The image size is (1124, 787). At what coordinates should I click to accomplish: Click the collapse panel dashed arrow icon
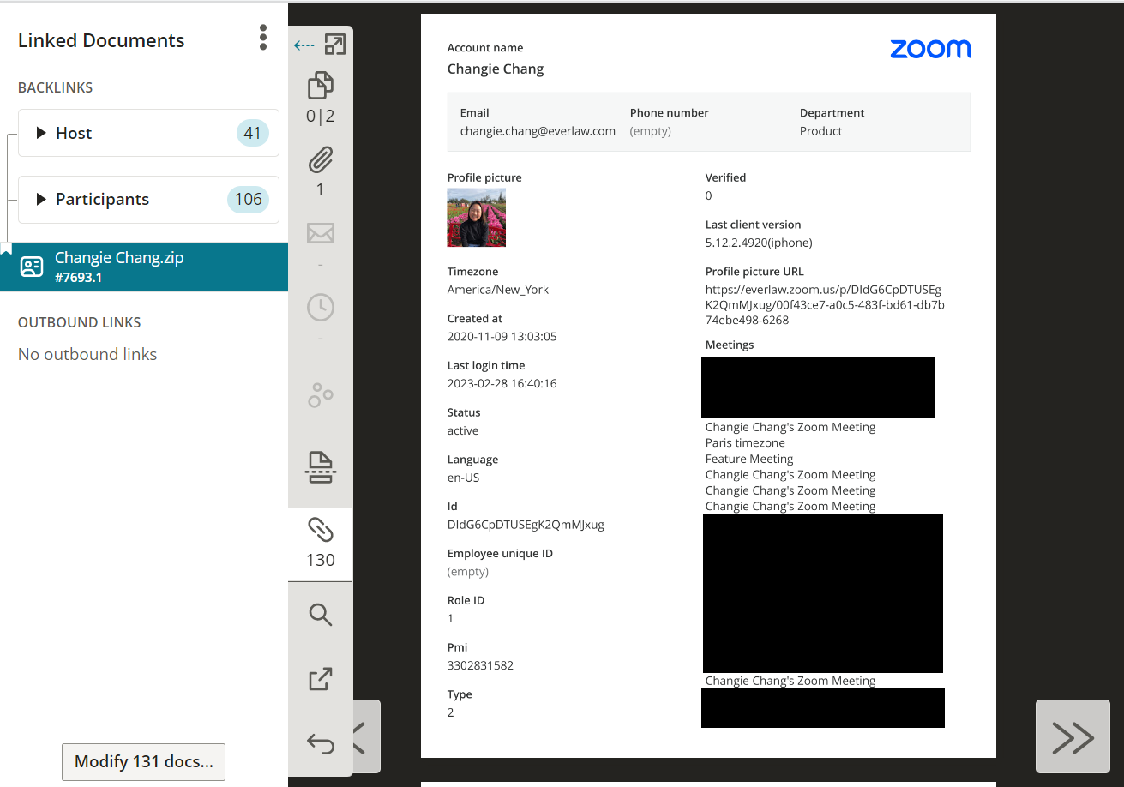pos(304,45)
